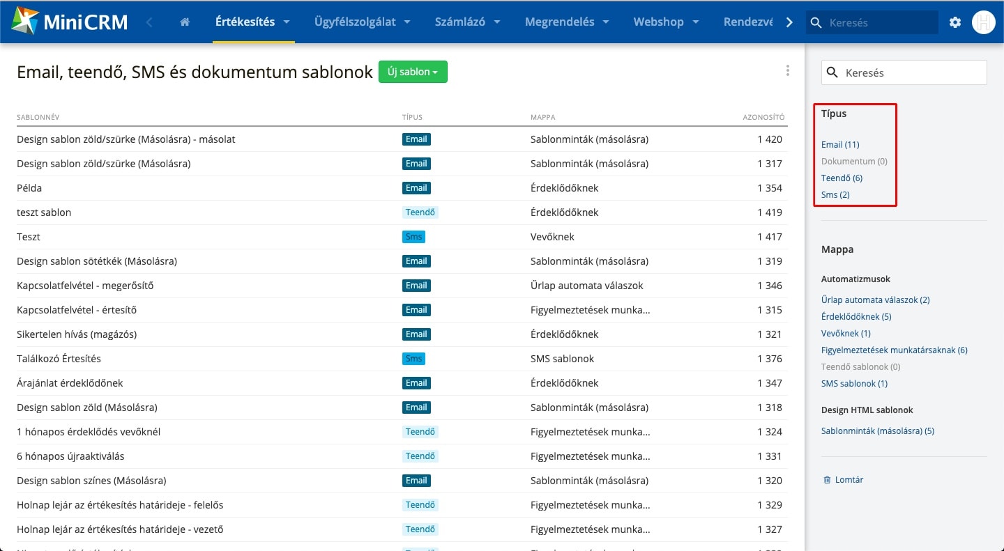Filter by folder Érdeklődőknek (5)
This screenshot has height=551, width=1004.
pos(856,317)
